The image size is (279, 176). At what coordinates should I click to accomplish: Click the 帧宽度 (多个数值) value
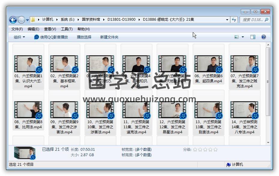(143, 150)
